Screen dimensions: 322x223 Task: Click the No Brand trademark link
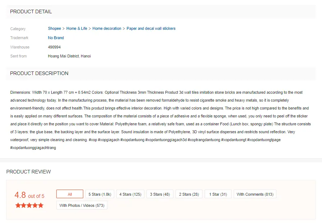point(56,38)
